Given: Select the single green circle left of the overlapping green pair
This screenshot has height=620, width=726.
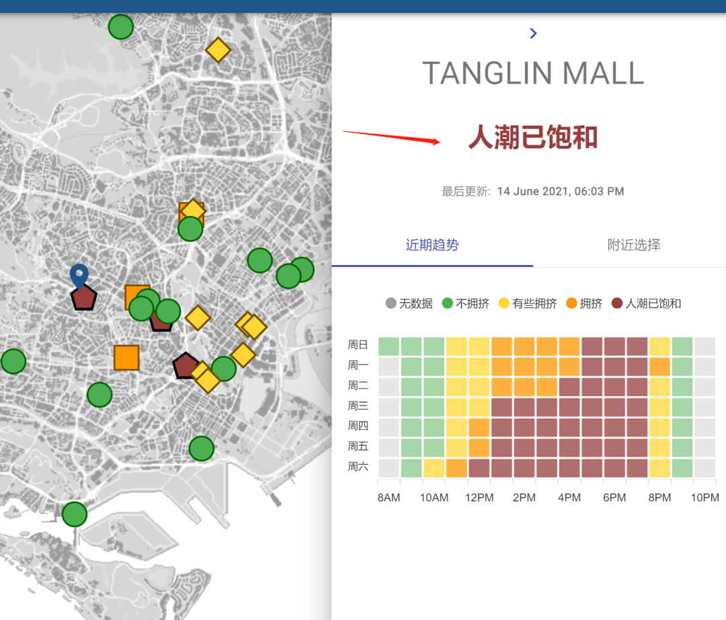Looking at the screenshot, I should [259, 260].
